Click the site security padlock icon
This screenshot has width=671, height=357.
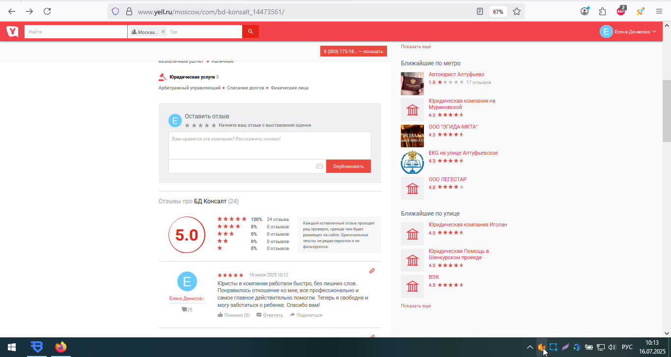129,11
